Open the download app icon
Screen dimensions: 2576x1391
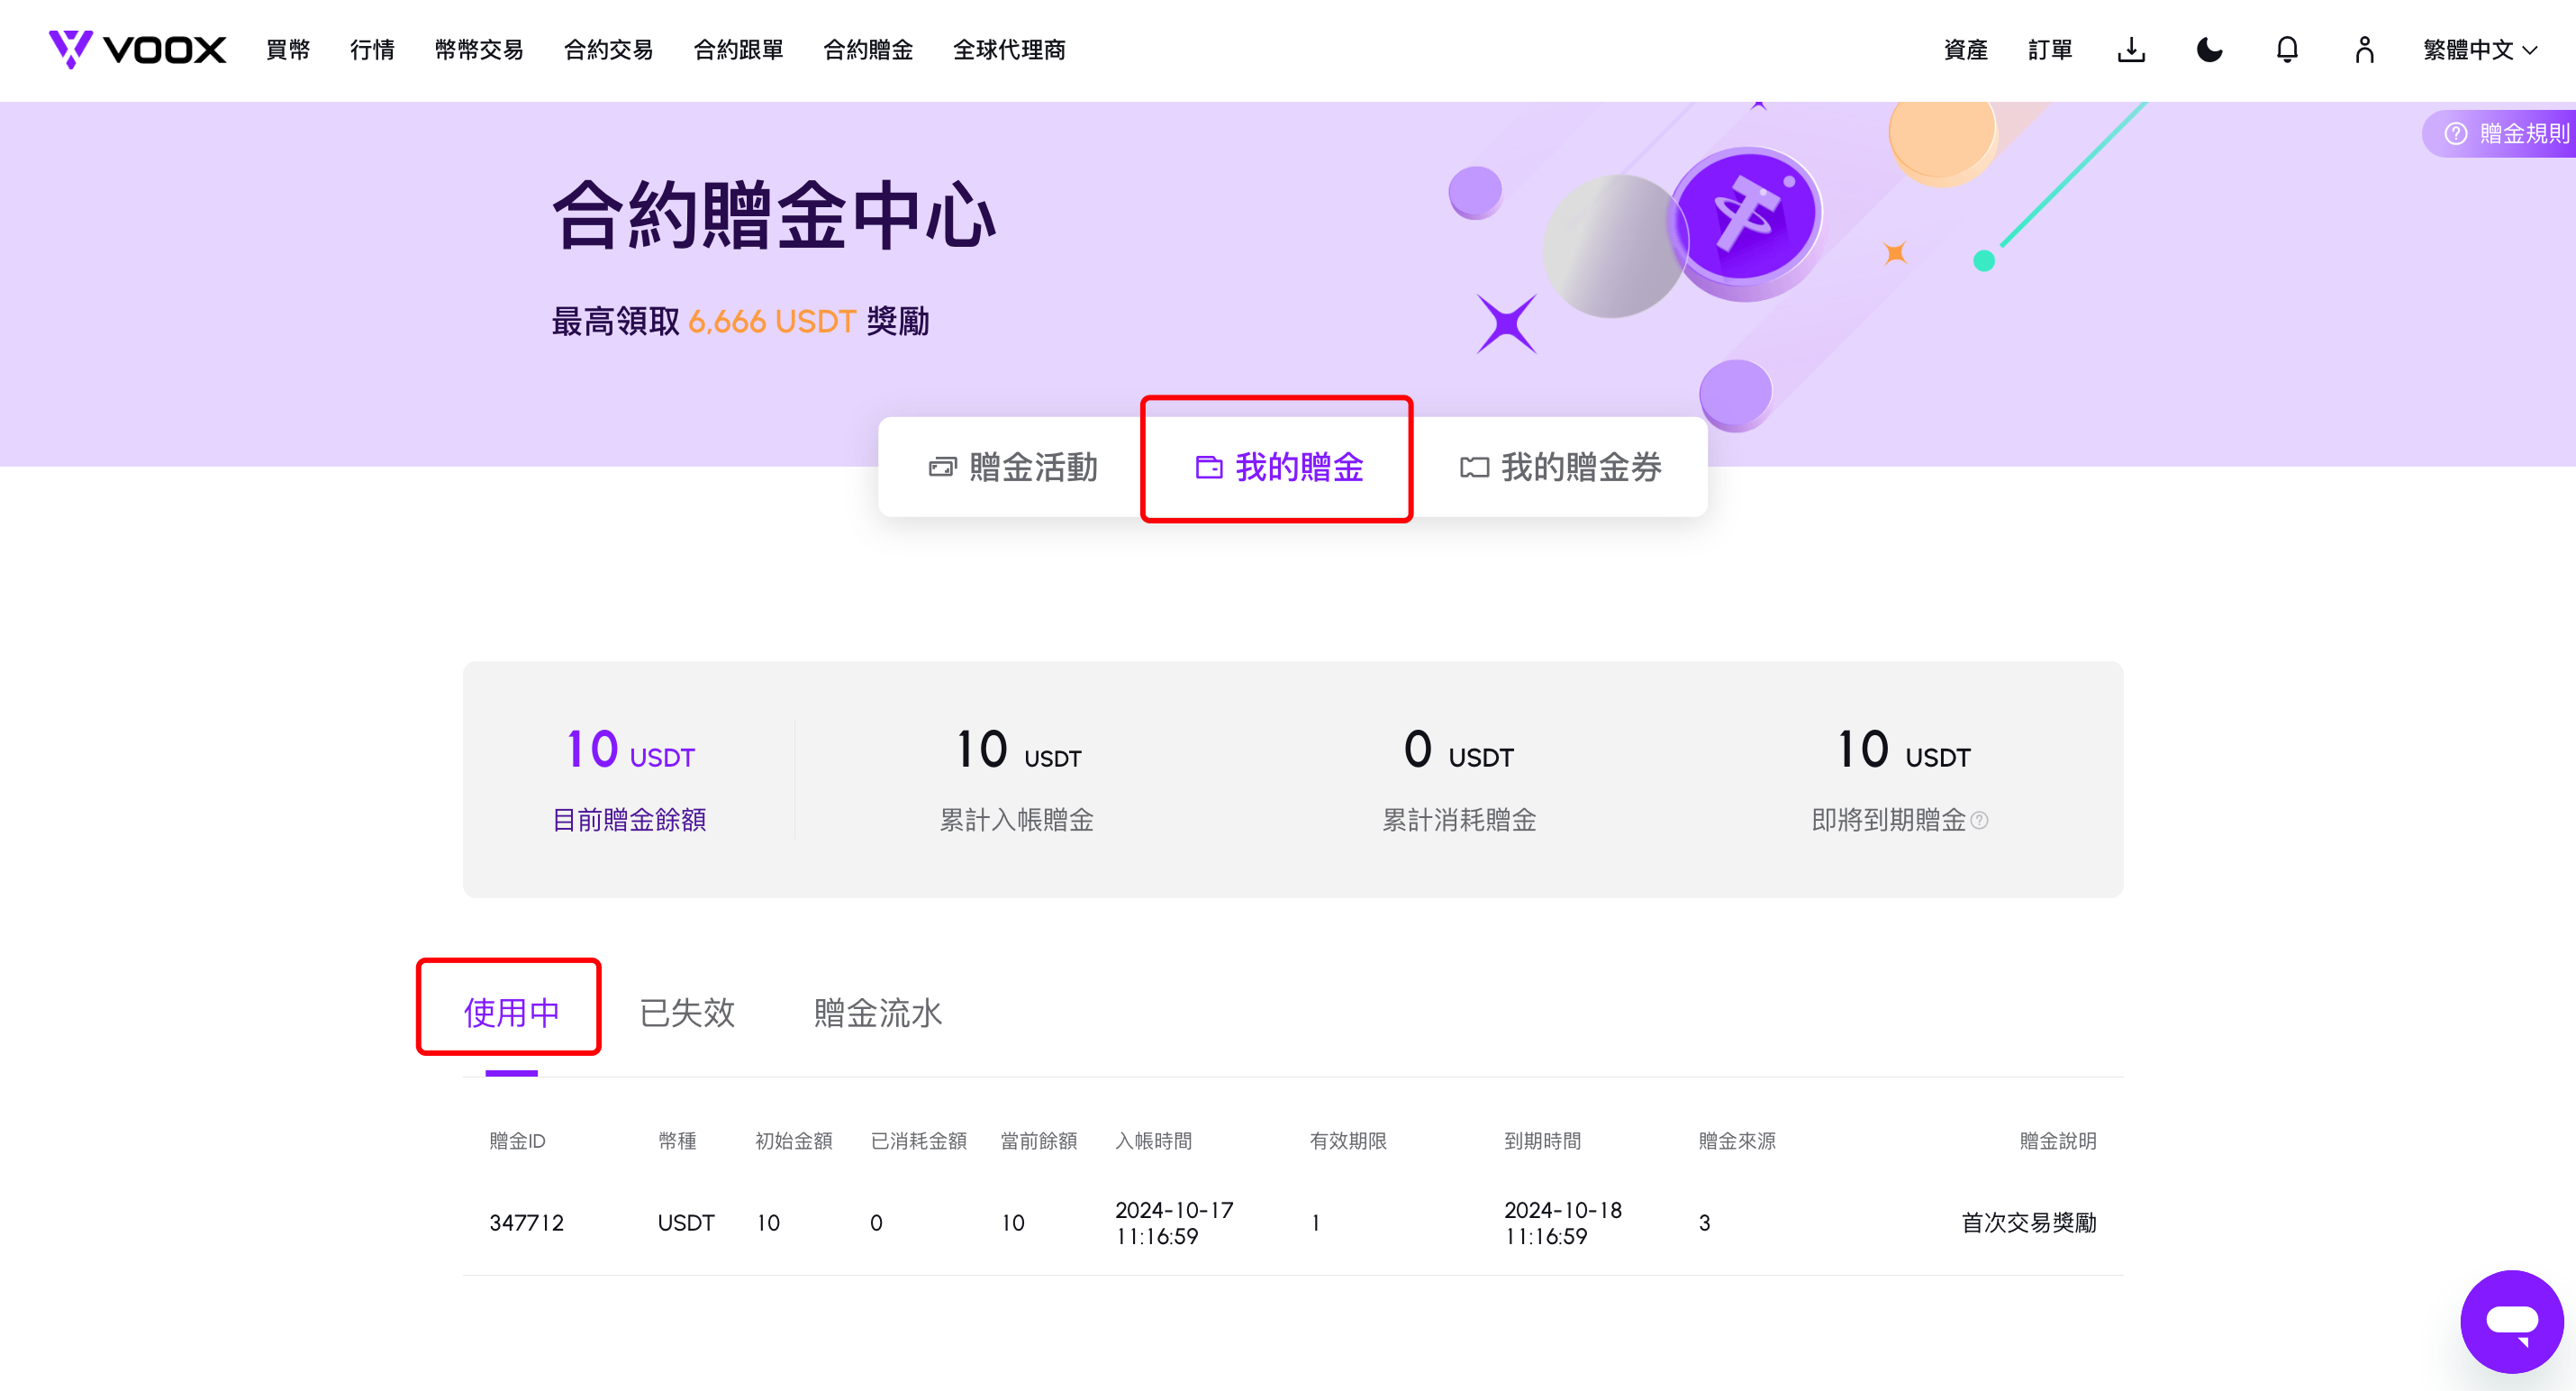pyautogui.click(x=2131, y=49)
